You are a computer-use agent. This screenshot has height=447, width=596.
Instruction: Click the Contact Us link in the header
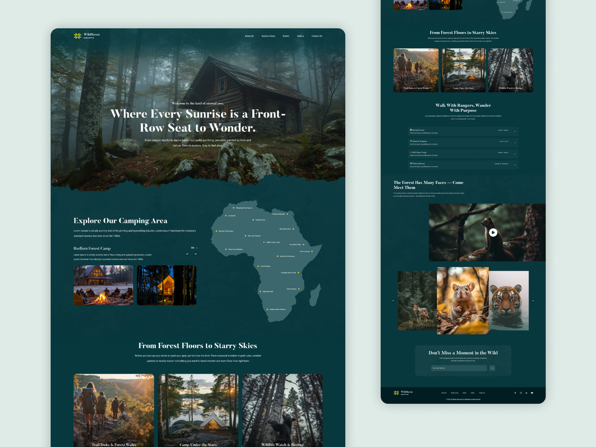pos(317,36)
